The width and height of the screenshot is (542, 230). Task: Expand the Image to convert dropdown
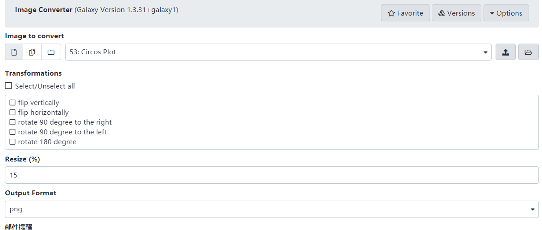(x=485, y=52)
